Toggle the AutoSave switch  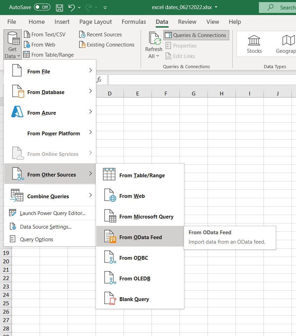coord(42,7)
